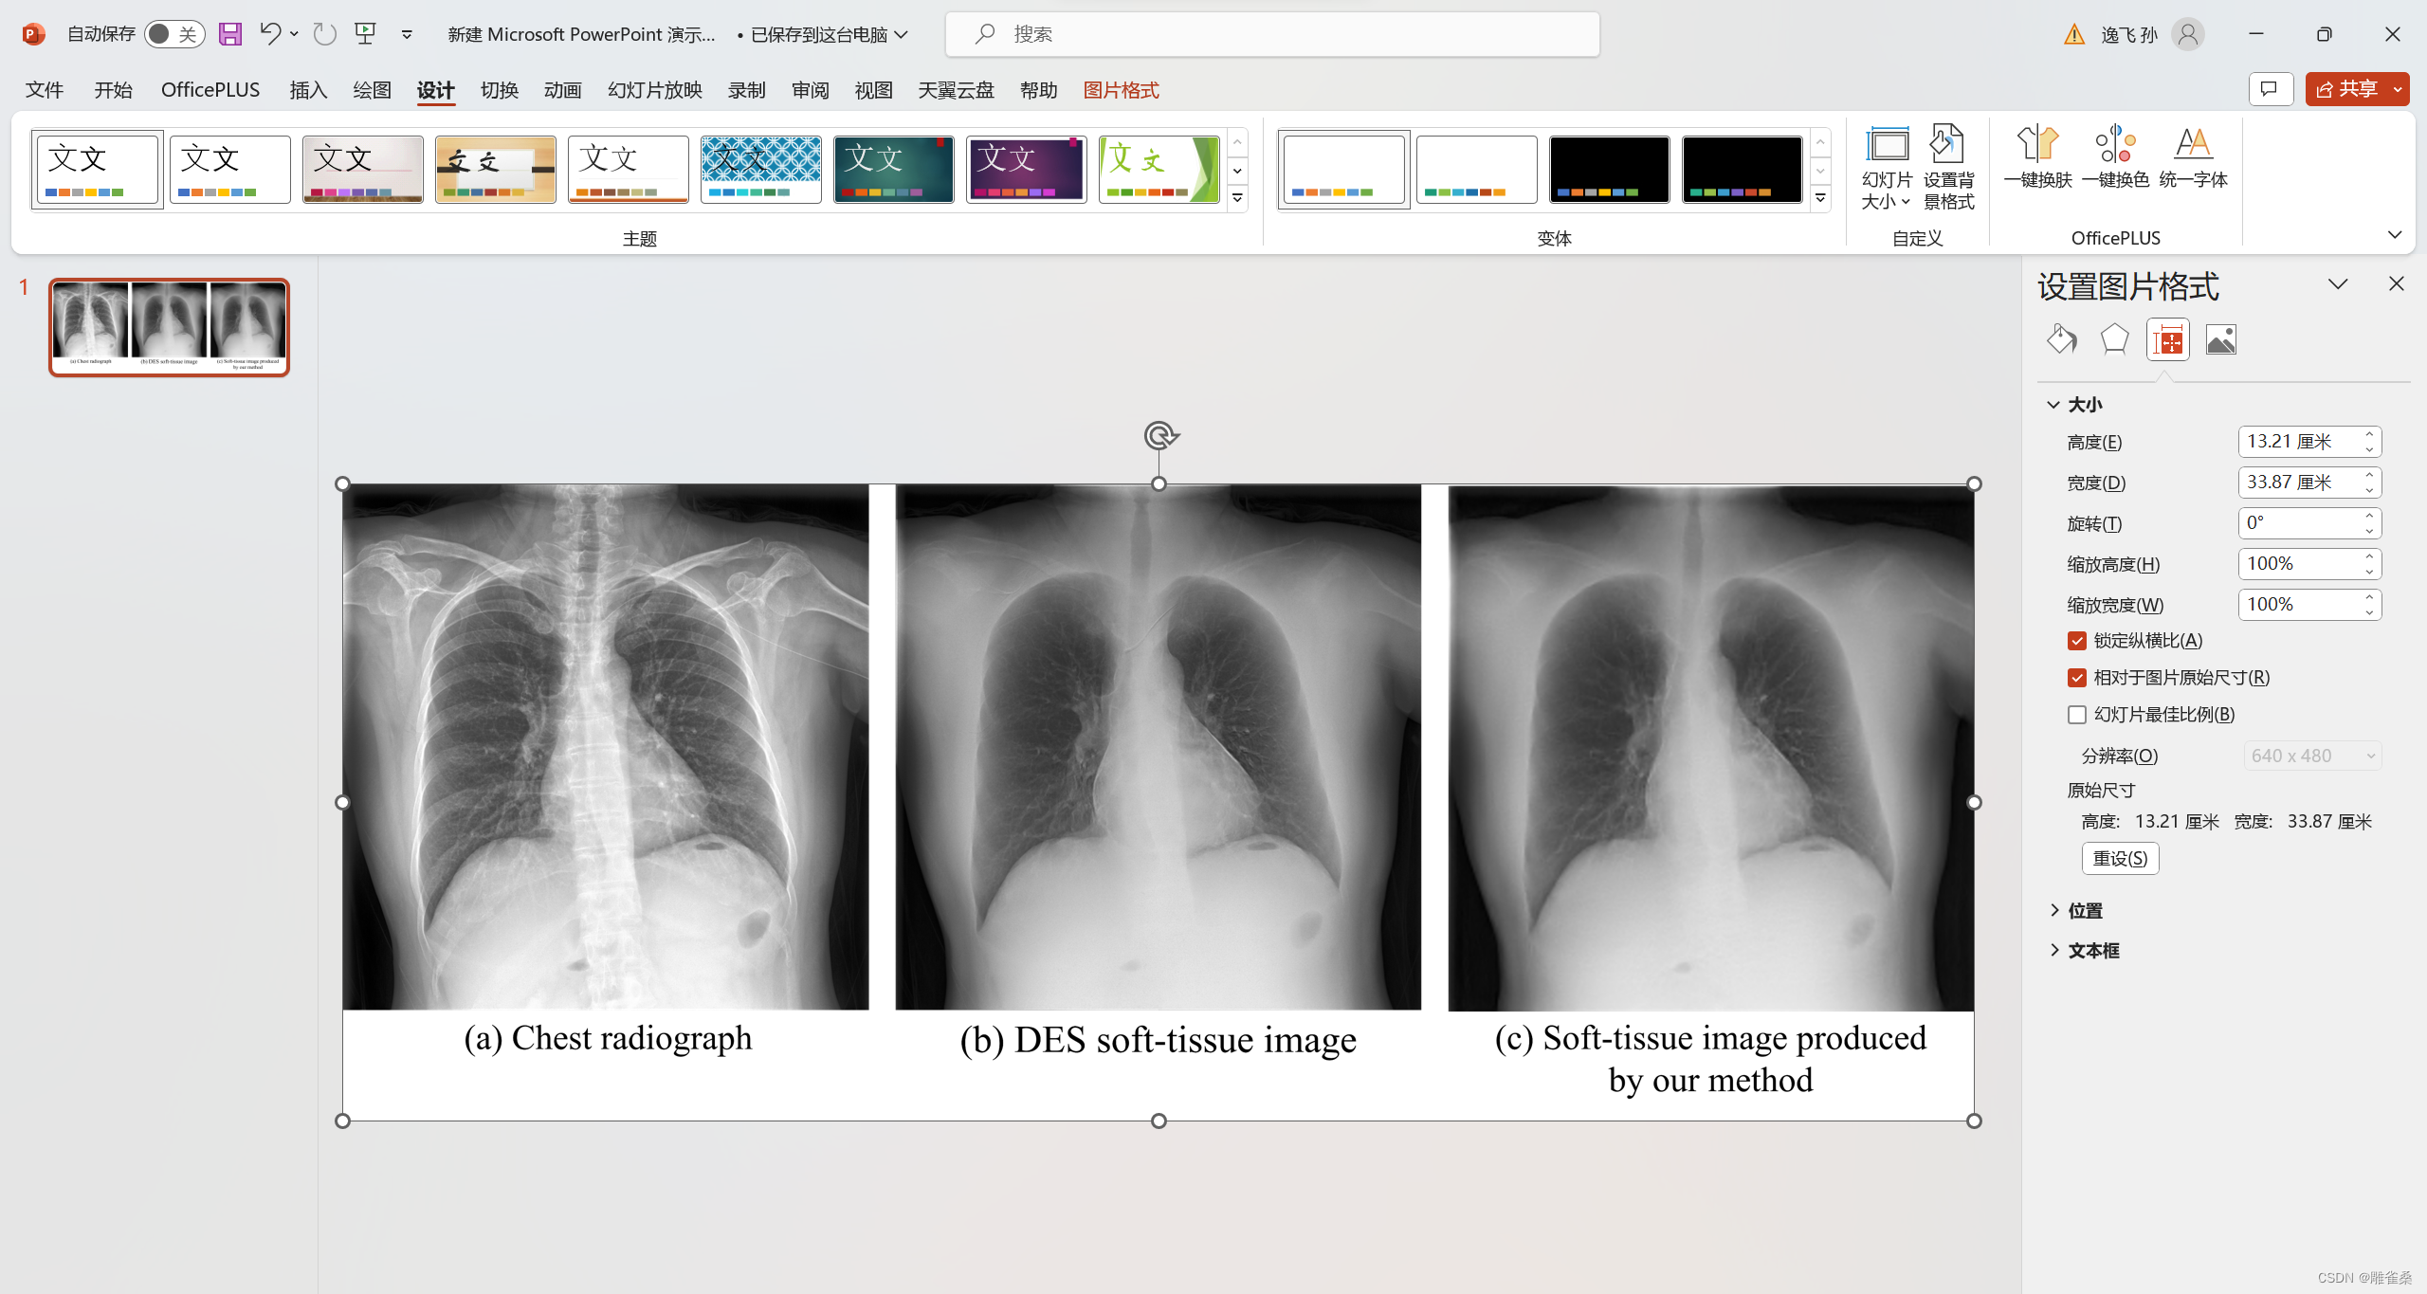This screenshot has height=1294, width=2427.
Task: Open the Picture Format (图片格式) tab
Action: click(1121, 90)
